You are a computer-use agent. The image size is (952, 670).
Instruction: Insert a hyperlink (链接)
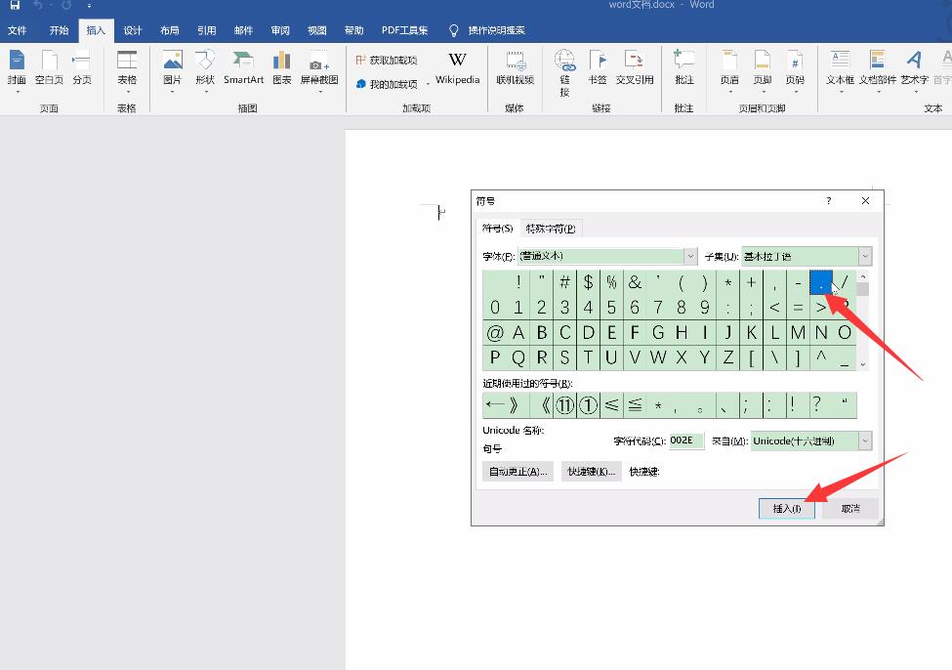pyautogui.click(x=564, y=73)
